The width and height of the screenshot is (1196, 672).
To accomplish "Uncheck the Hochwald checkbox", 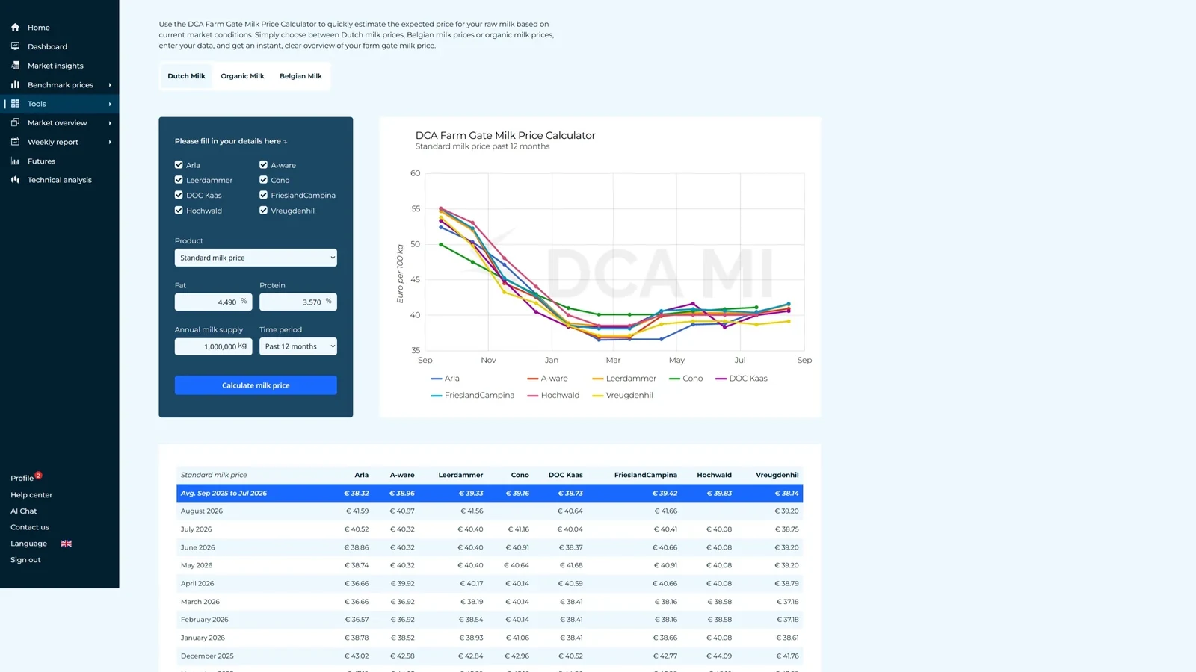I will [179, 210].
